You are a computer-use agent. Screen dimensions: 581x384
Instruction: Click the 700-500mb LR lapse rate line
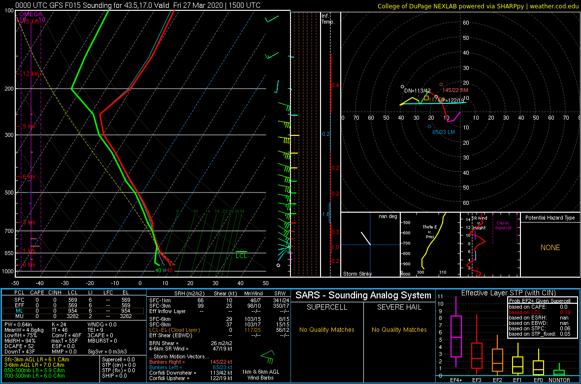34,376
